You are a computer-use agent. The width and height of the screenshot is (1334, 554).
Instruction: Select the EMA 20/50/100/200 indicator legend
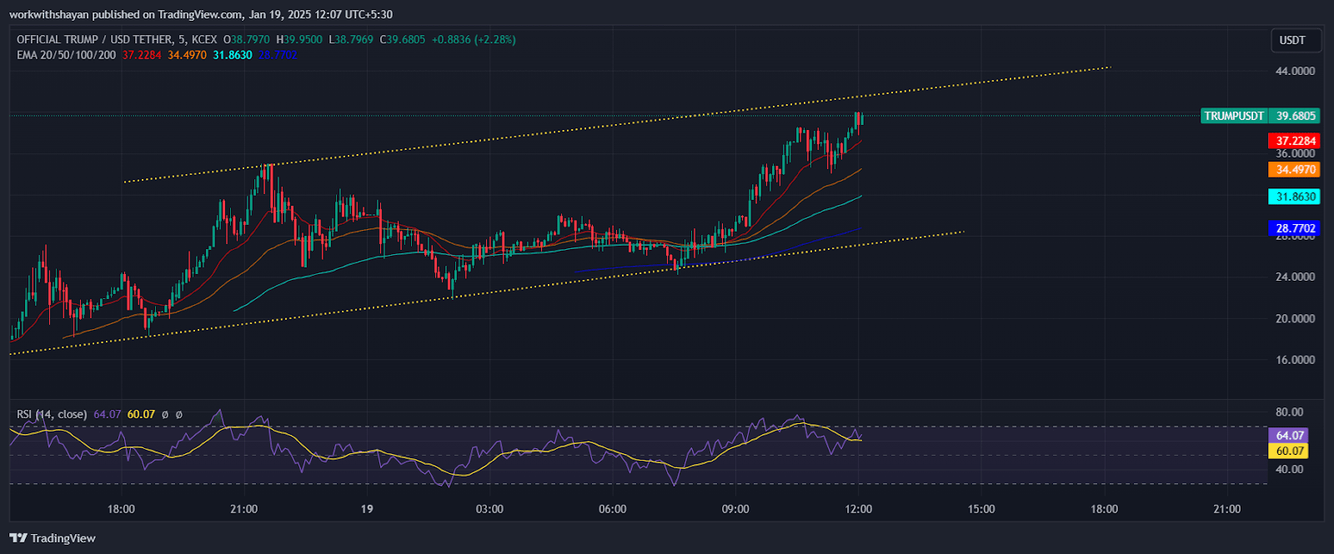(x=67, y=55)
